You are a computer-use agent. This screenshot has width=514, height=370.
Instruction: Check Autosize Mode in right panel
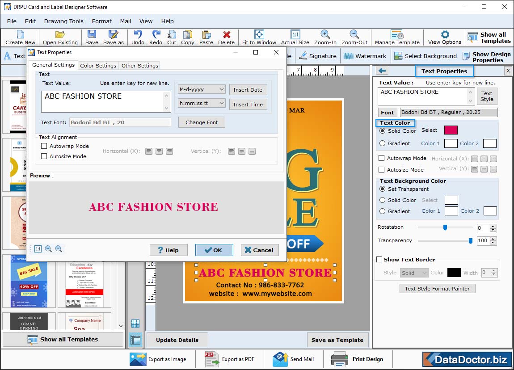[x=382, y=169]
